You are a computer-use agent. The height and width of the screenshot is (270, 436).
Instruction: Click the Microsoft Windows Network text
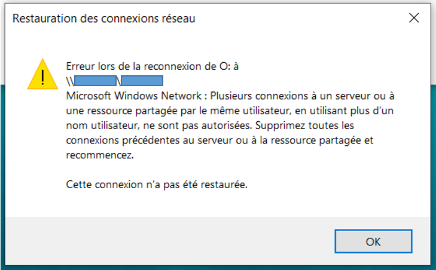(132, 96)
